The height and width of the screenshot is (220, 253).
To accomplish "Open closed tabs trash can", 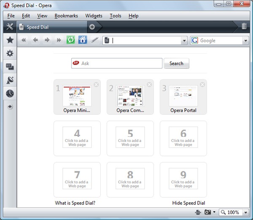I will pyautogui.click(x=244, y=26).
